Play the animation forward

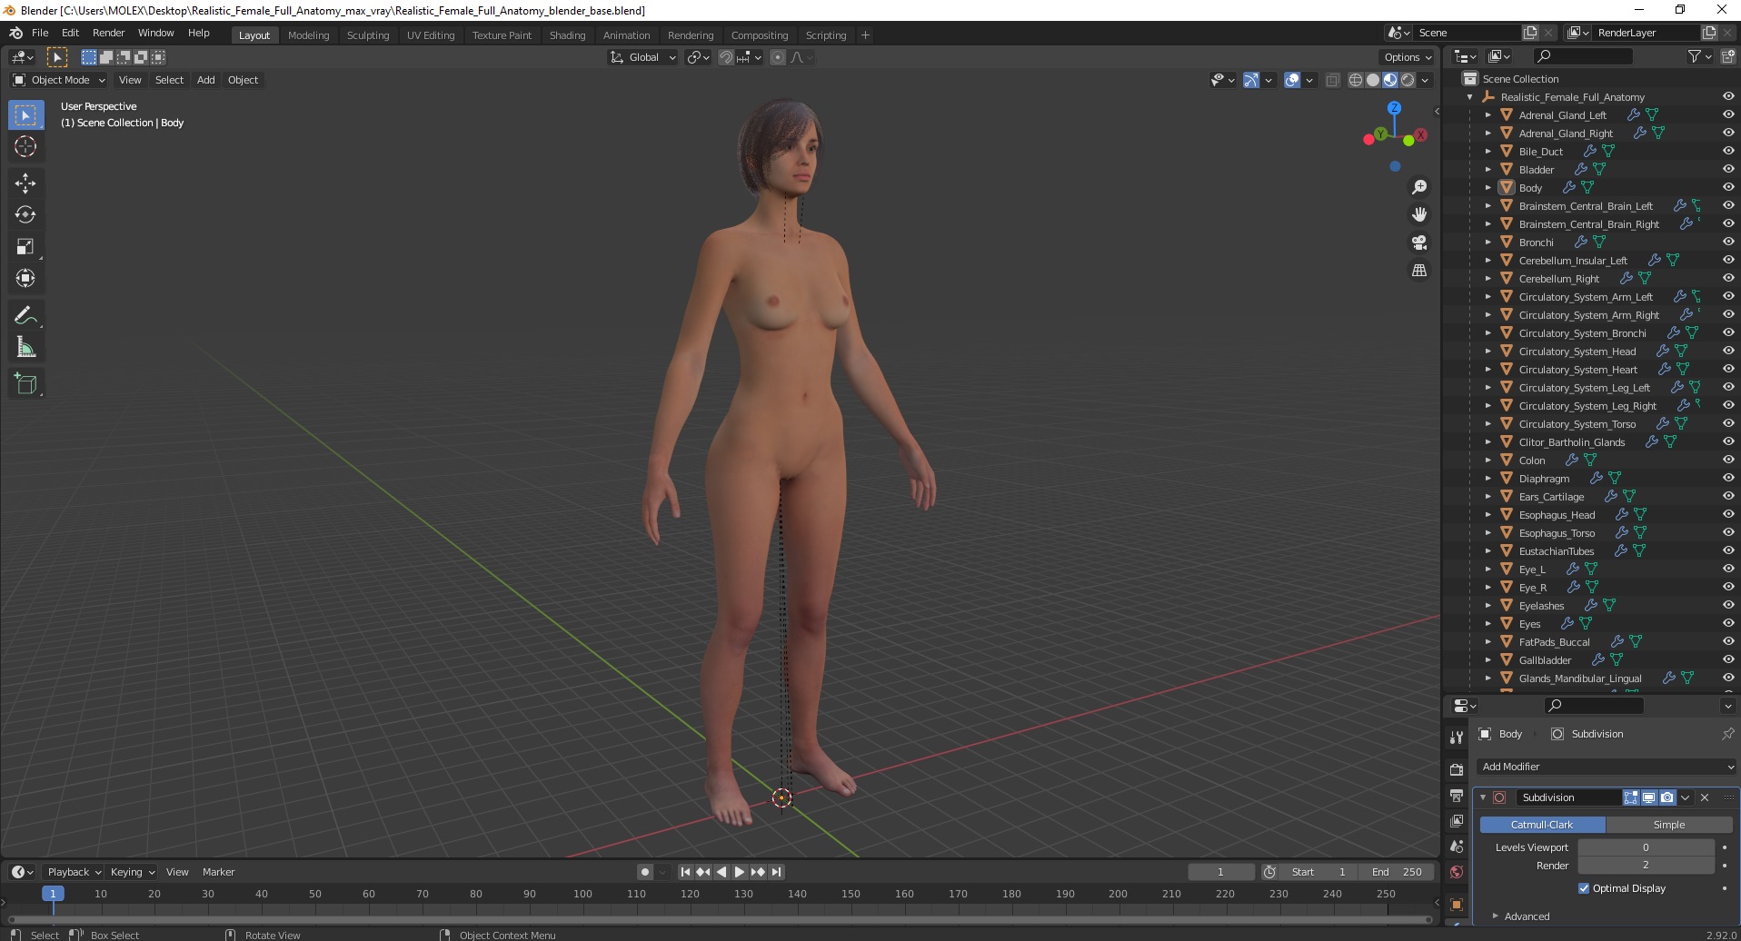[740, 872]
